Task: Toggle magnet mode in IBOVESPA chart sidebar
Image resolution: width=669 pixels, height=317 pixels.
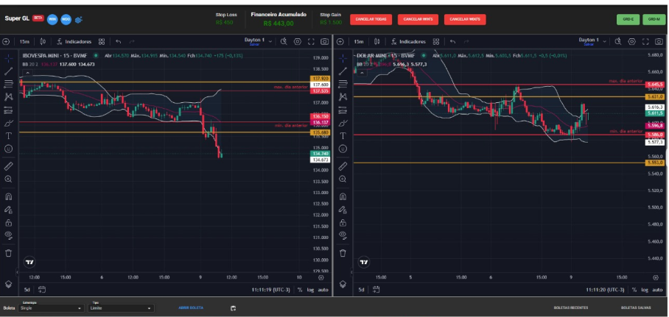Action: [9, 197]
